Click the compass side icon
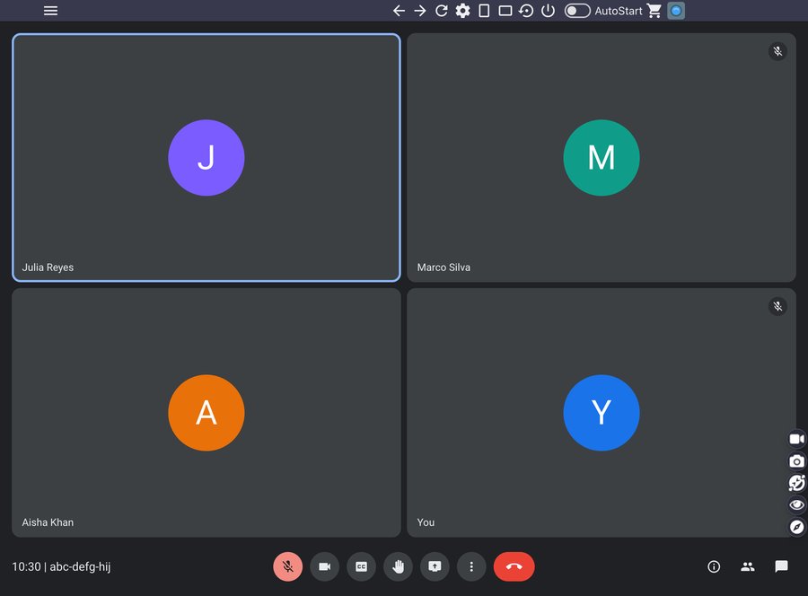This screenshot has height=596, width=808. [x=796, y=527]
